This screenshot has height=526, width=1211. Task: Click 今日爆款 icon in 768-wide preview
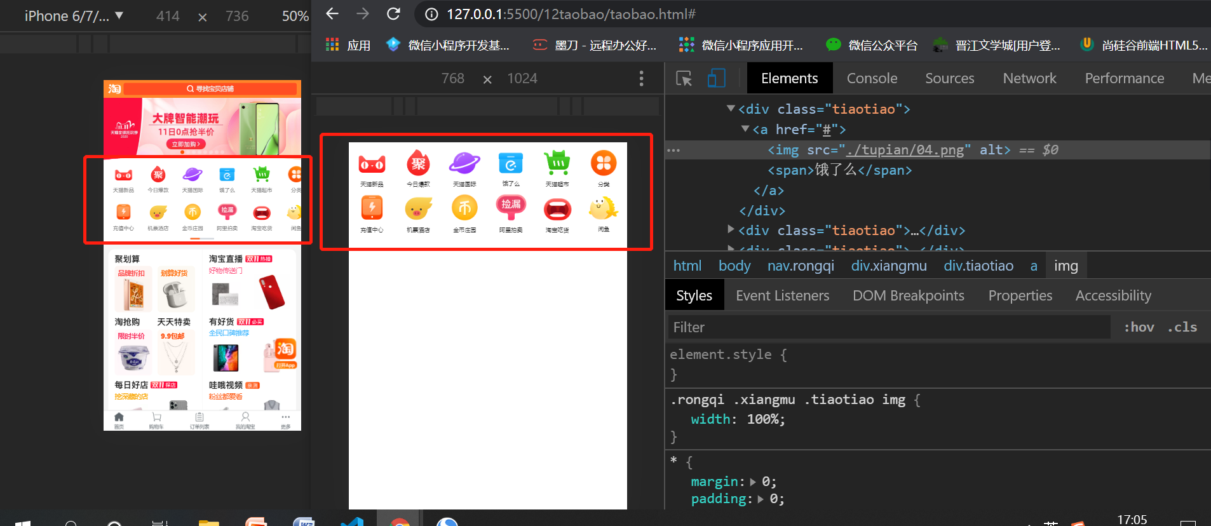[x=418, y=163]
